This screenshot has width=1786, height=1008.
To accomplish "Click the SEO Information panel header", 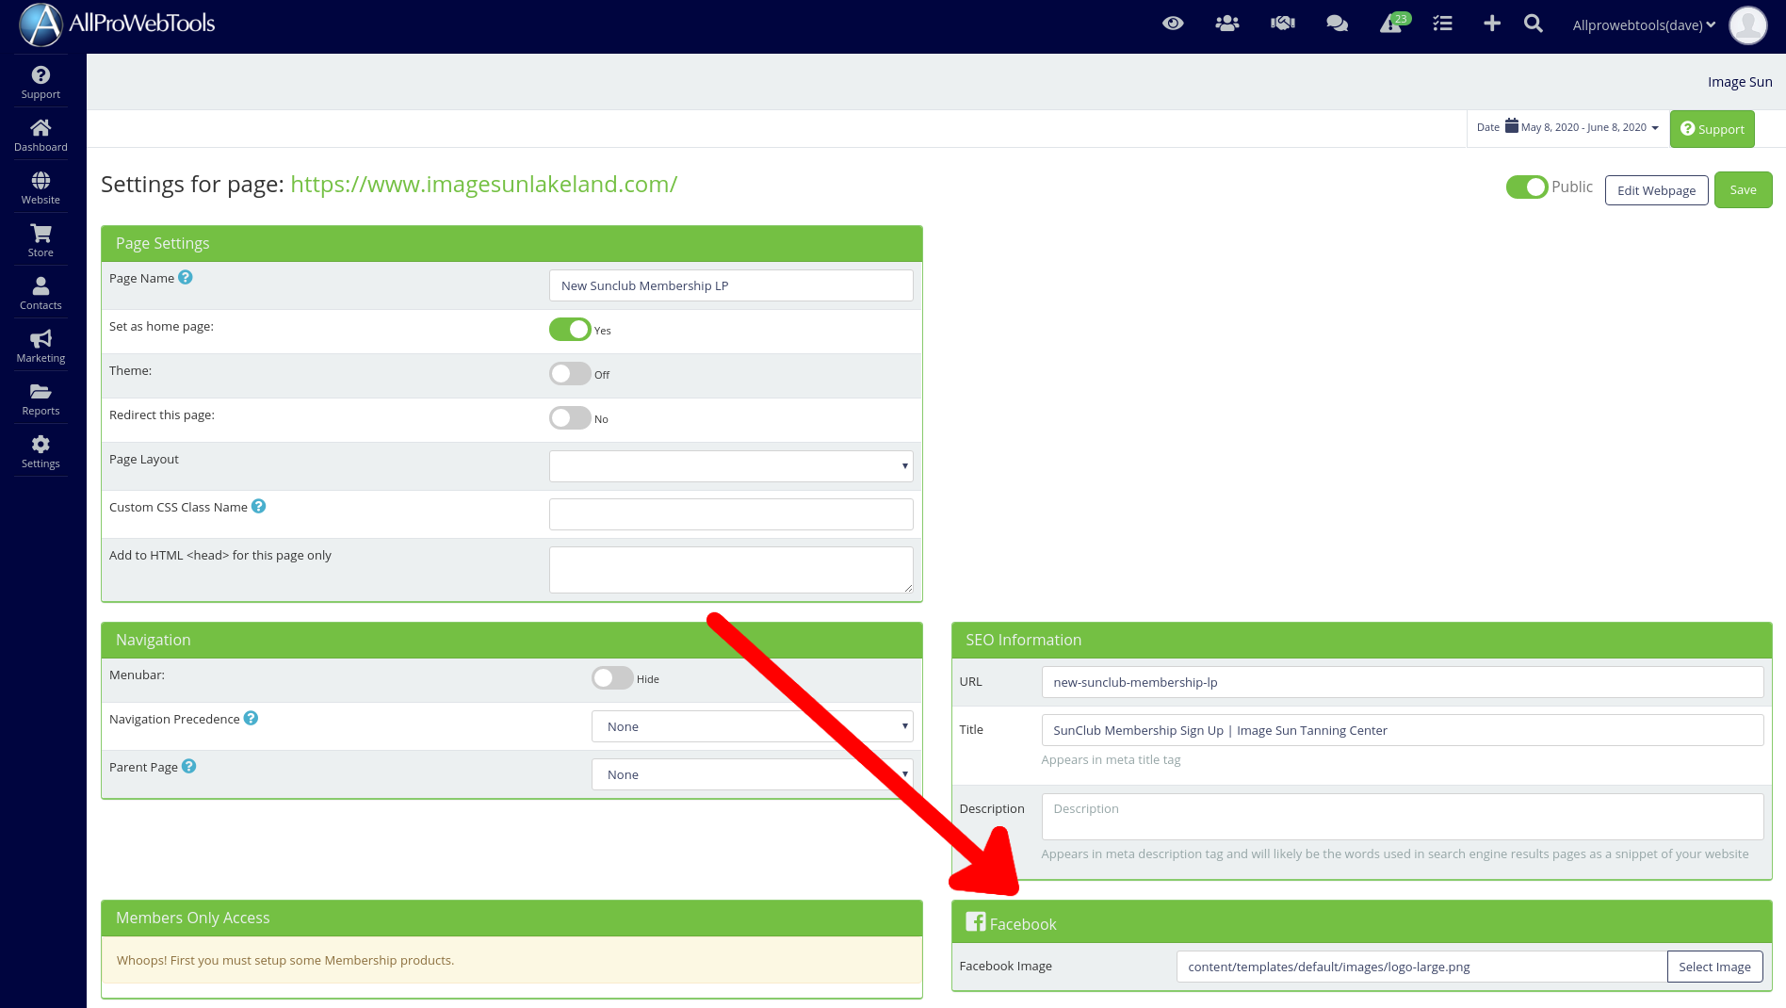I will pos(1361,640).
